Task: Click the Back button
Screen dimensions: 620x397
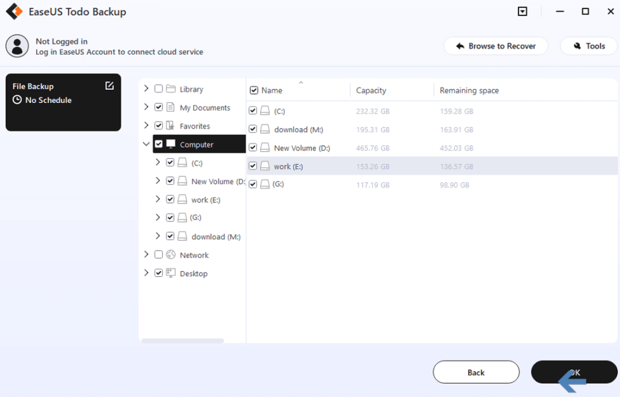Action: (476, 372)
